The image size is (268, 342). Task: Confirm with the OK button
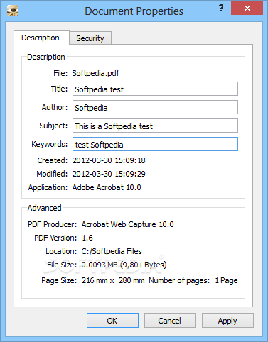coord(112,321)
